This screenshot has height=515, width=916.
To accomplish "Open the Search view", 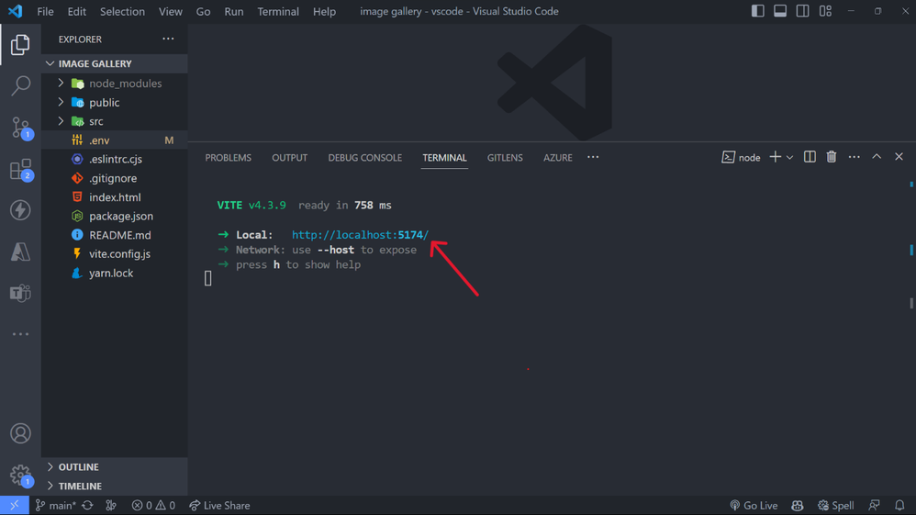I will tap(20, 86).
